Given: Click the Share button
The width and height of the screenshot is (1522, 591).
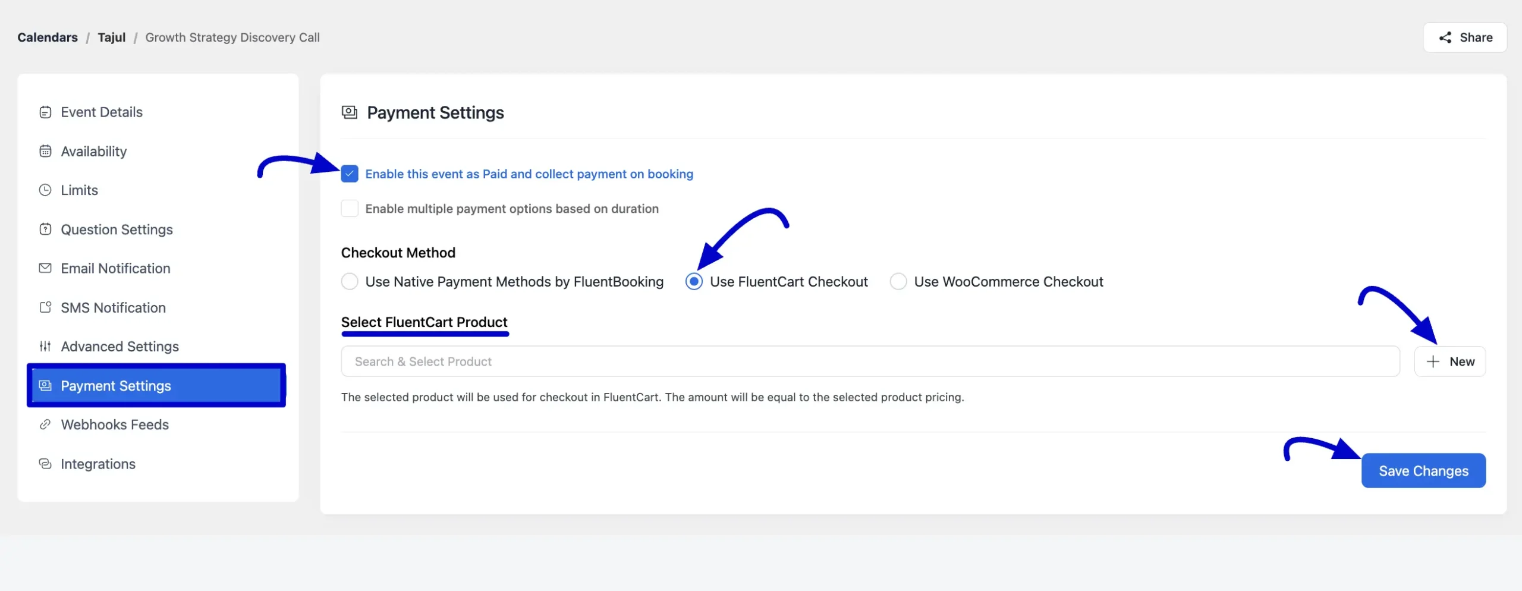Looking at the screenshot, I should 1465,37.
